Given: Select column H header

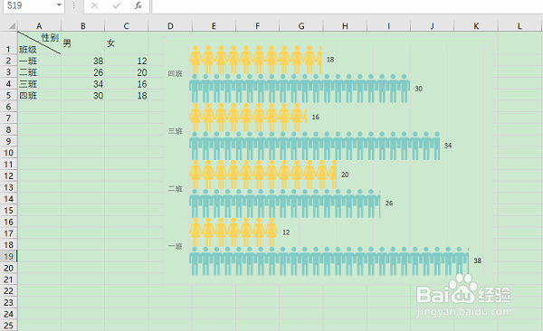Looking at the screenshot, I should coord(345,26).
